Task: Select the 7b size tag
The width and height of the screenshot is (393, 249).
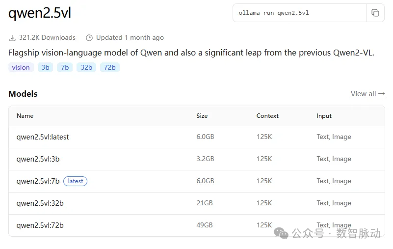Action: tap(65, 67)
